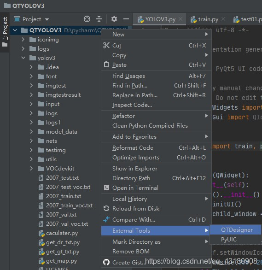Hide the Project panel with minus icon
Viewport: 262px width, 270px height.
[126, 19]
